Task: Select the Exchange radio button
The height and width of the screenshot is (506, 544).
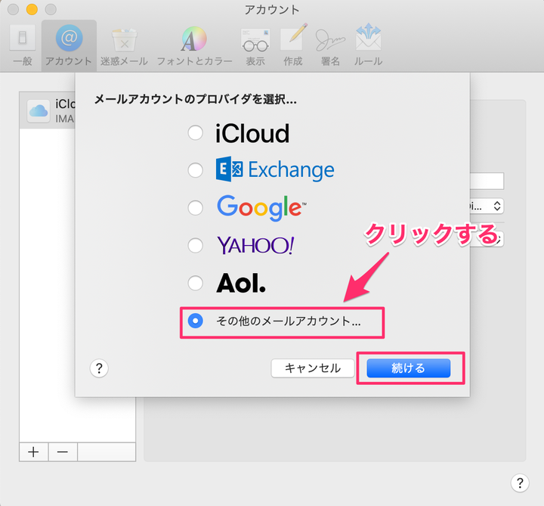Action: pyautogui.click(x=196, y=170)
